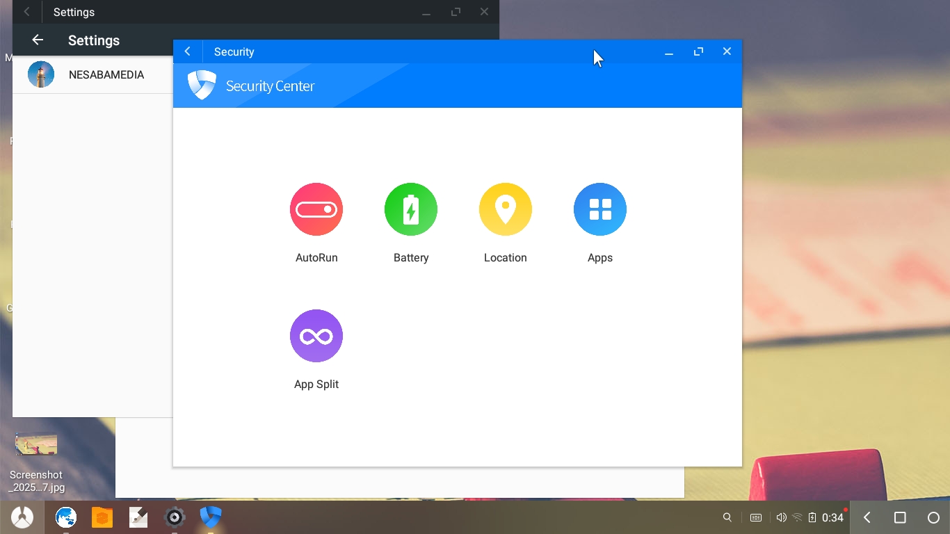This screenshot has width=950, height=534.
Task: Go back using Security window back arrow
Action: point(188,51)
